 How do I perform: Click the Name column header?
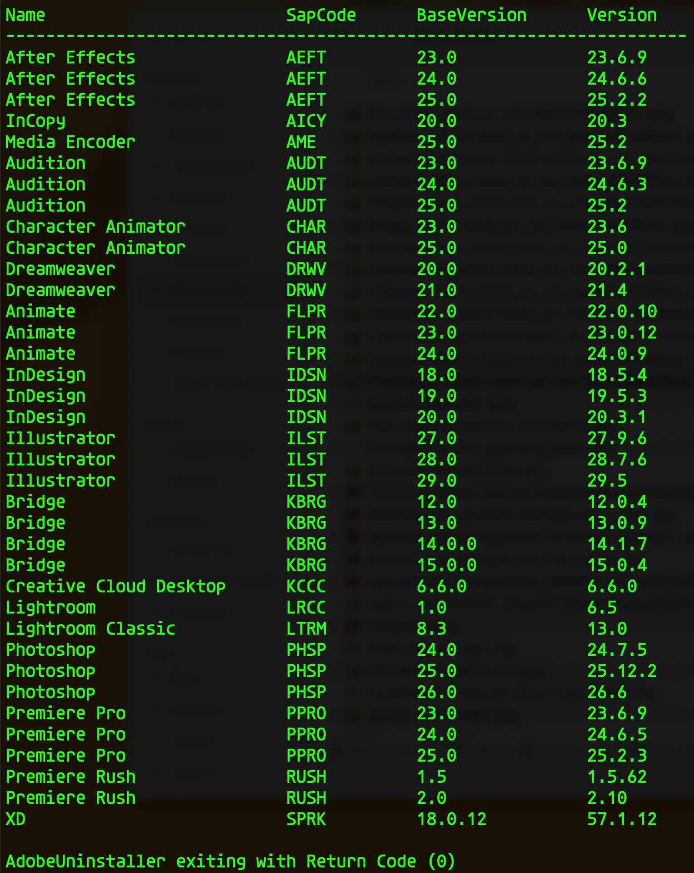26,15
